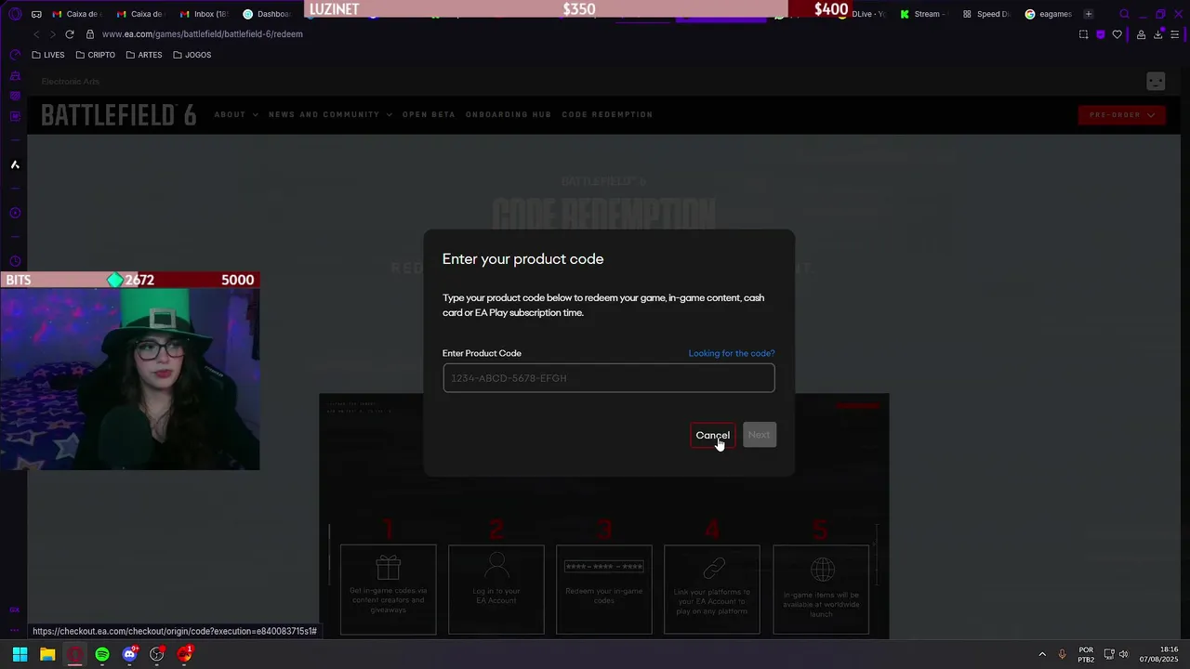
Task: Open the volume speaker tray icon
Action: [x=1124, y=654]
